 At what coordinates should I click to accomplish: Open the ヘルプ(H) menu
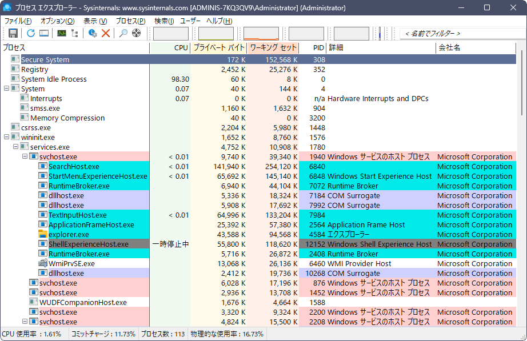tap(219, 21)
